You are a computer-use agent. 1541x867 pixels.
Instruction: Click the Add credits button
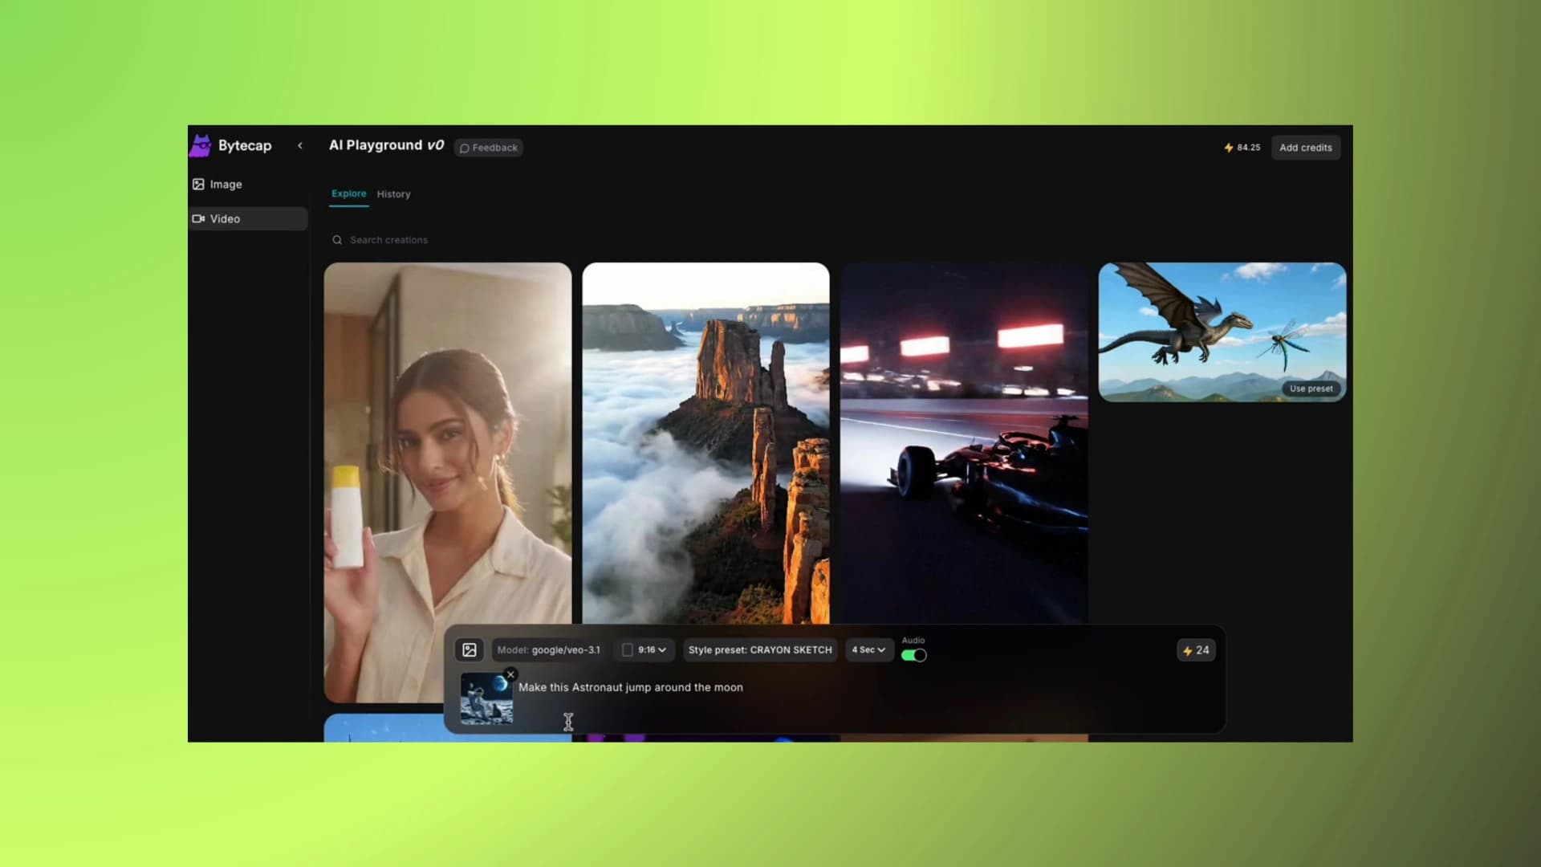pos(1306,147)
